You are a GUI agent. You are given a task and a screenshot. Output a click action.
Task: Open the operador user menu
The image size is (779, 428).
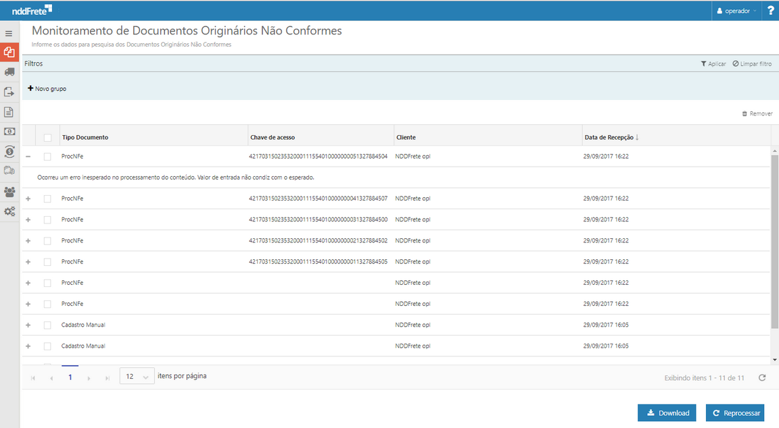pos(736,11)
